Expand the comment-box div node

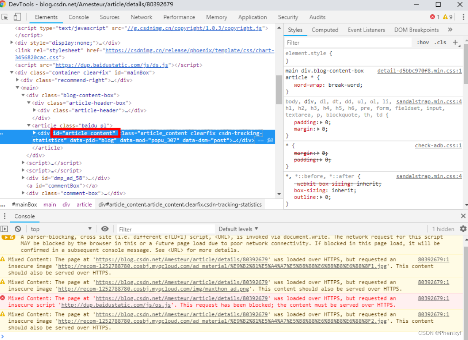pyautogui.click(x=23, y=193)
